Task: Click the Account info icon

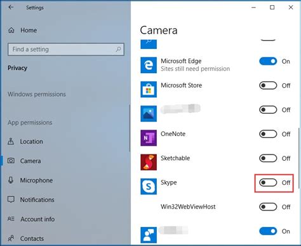Action: point(11,219)
